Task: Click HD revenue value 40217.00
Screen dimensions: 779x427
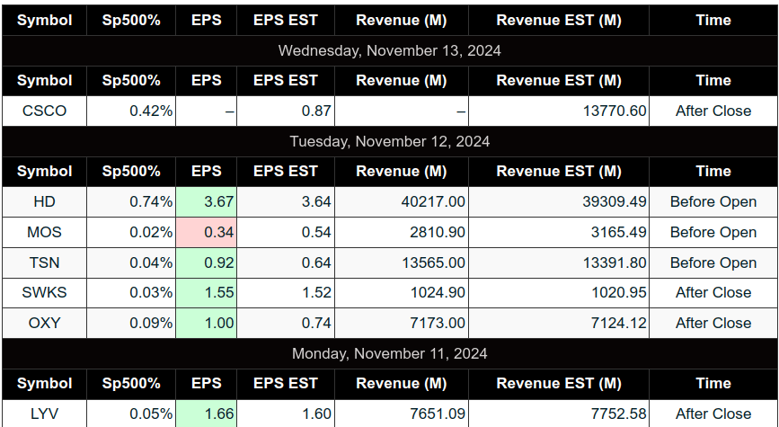Action: pyautogui.click(x=433, y=202)
